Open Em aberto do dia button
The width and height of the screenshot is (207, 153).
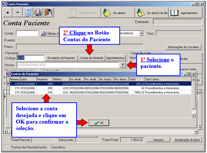click(152, 13)
